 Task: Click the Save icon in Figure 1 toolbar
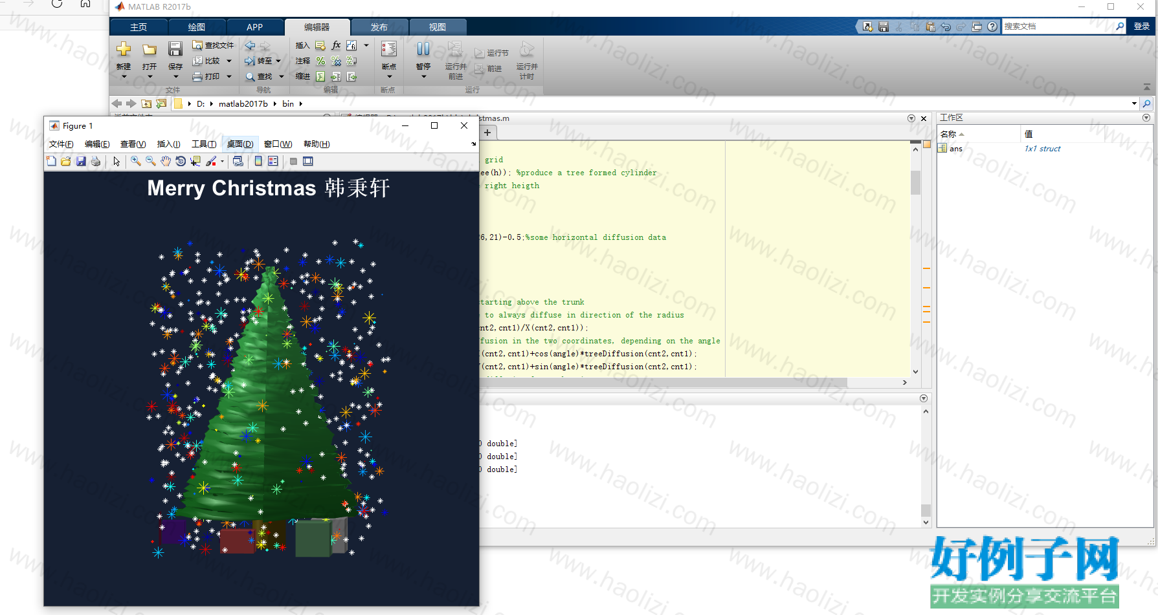81,161
